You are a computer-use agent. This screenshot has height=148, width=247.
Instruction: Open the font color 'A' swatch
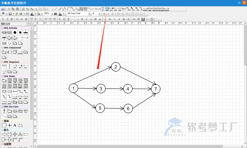[60, 14]
